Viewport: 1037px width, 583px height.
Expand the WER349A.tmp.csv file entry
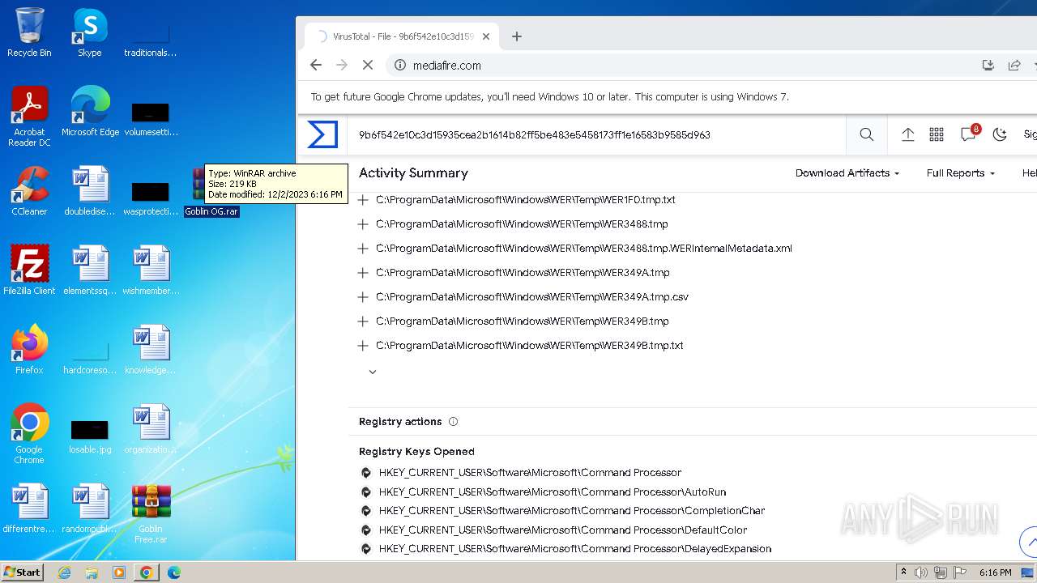click(x=363, y=296)
